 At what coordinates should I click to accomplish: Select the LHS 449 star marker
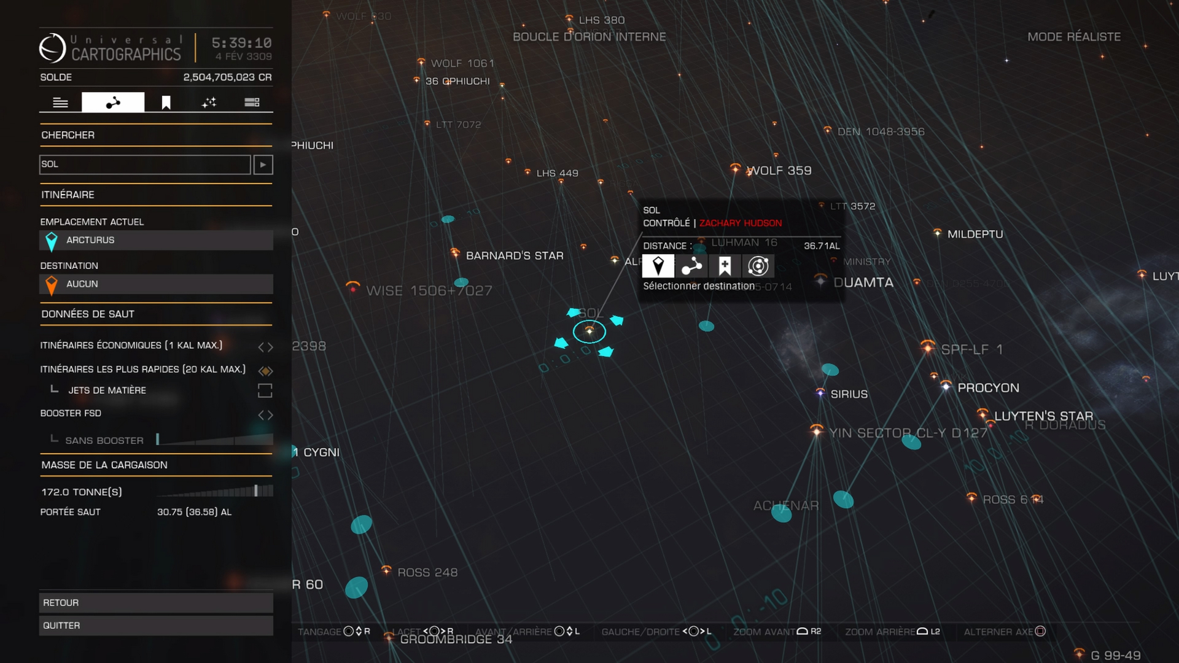pos(527,172)
